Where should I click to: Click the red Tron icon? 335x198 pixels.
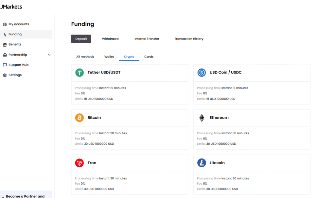coord(79,163)
